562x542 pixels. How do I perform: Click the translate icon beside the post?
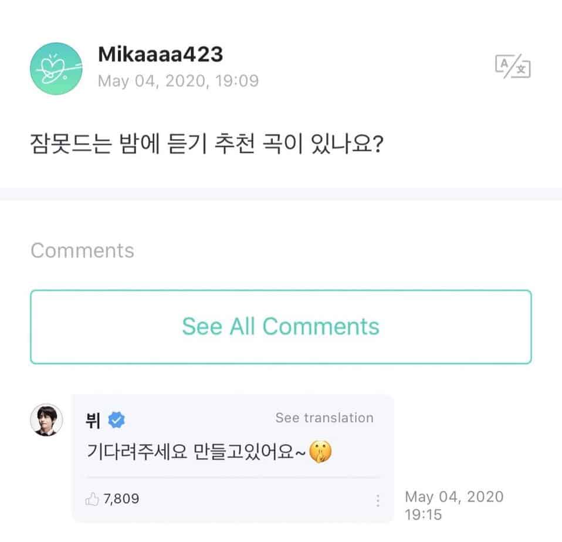click(513, 67)
